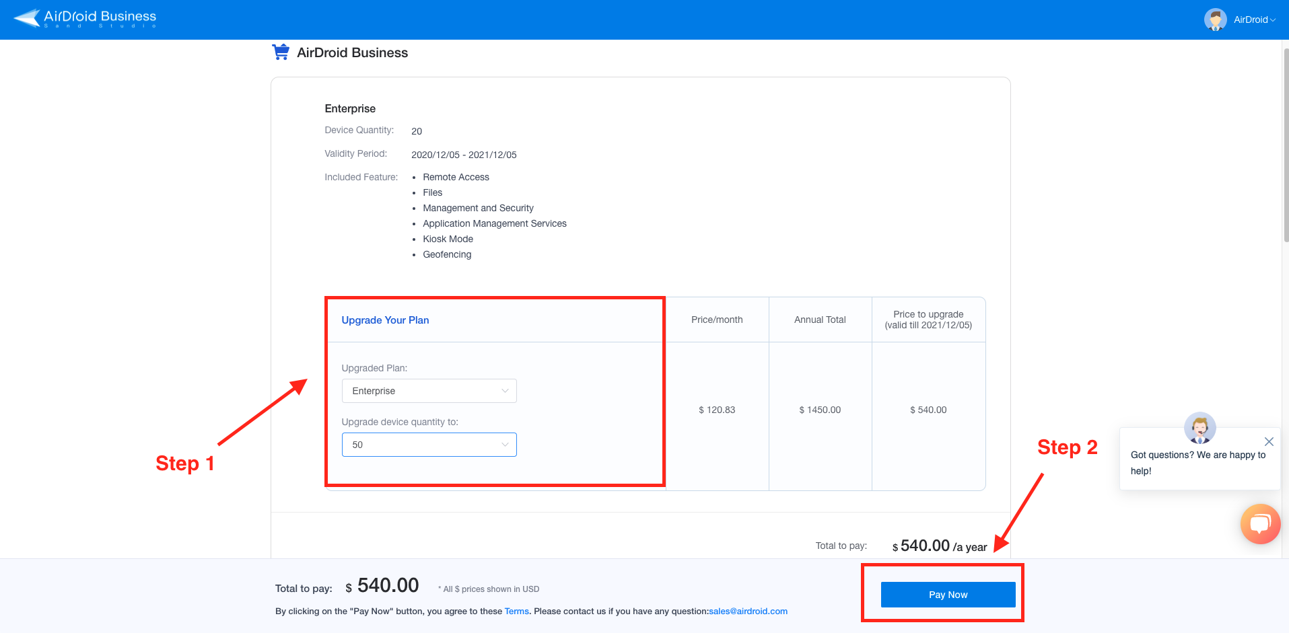Viewport: 1289px width, 633px height.
Task: Click the AirDroid username label in header
Action: [x=1251, y=20]
